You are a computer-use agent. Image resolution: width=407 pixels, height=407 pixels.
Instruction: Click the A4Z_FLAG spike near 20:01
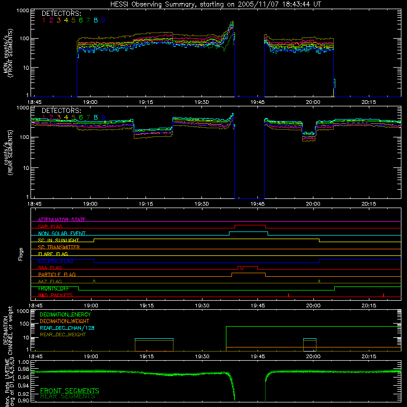point(319,282)
